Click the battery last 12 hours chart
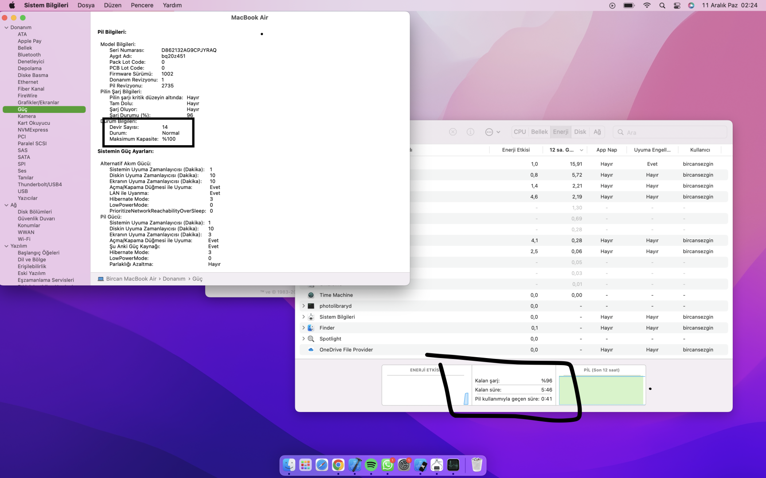Screen dimensions: 766x478 pos(602,390)
